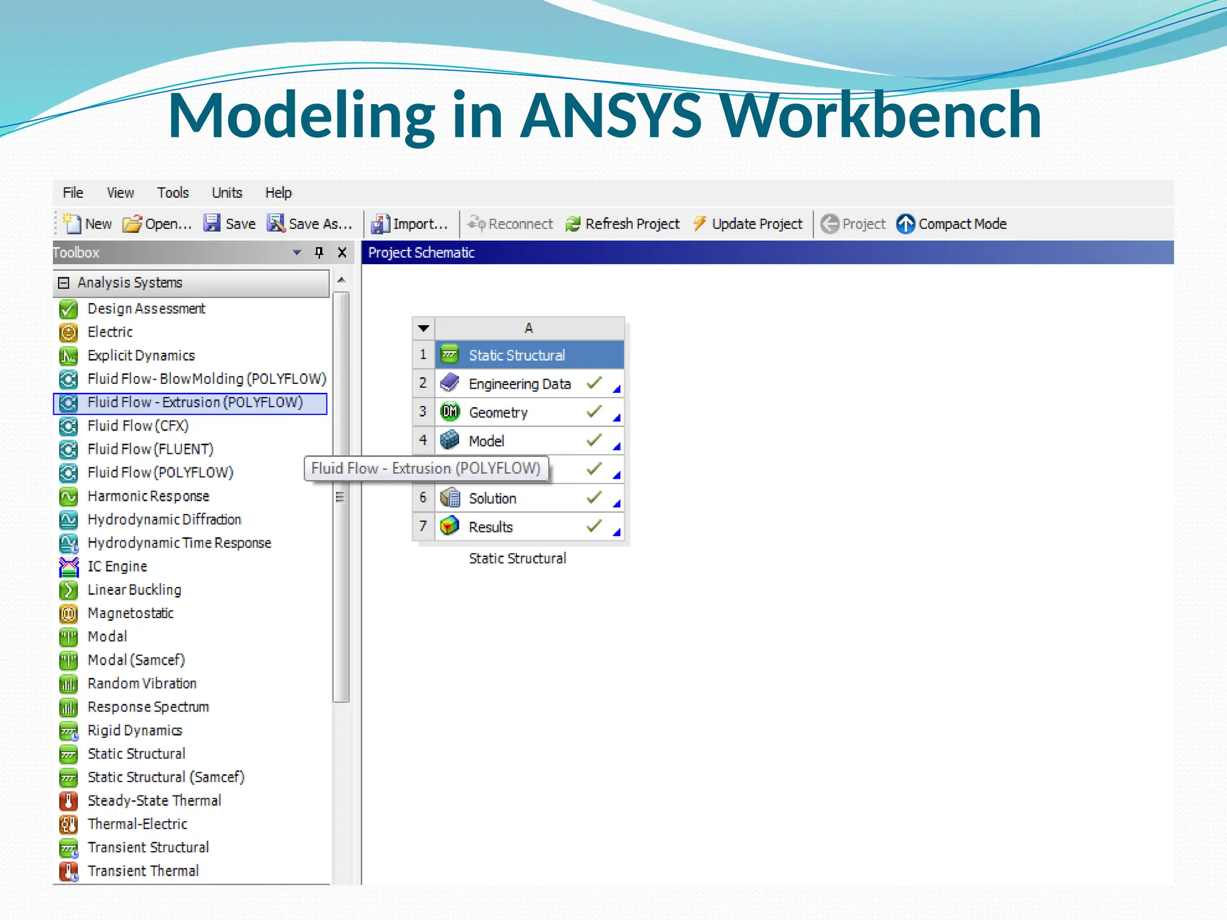Click the Update Project lightning icon
The height and width of the screenshot is (920, 1227).
[x=699, y=223]
